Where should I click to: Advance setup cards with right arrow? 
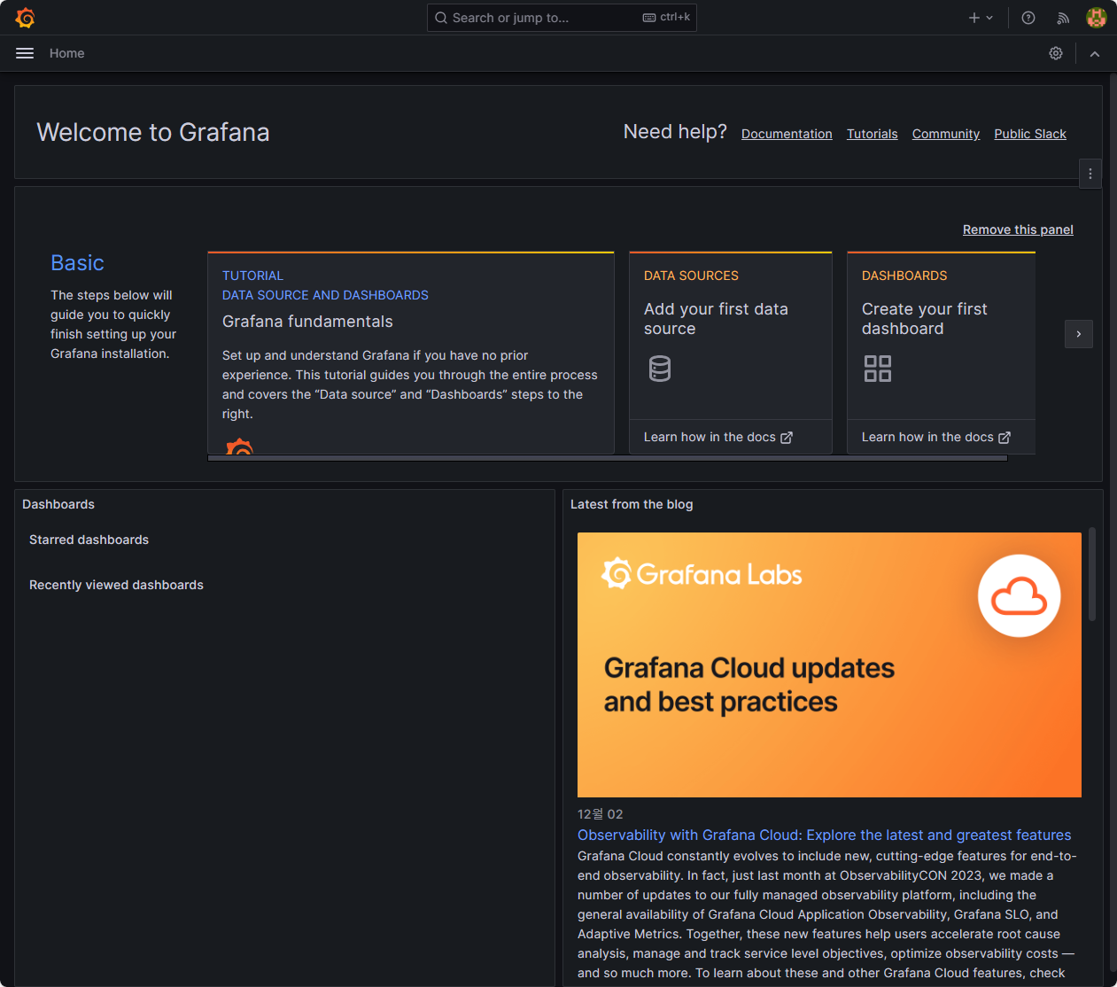1079,334
